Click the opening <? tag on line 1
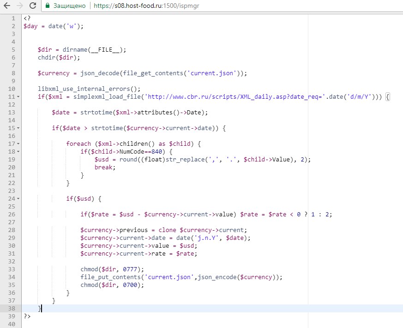Screen dimensions: 403x328 point(27,18)
